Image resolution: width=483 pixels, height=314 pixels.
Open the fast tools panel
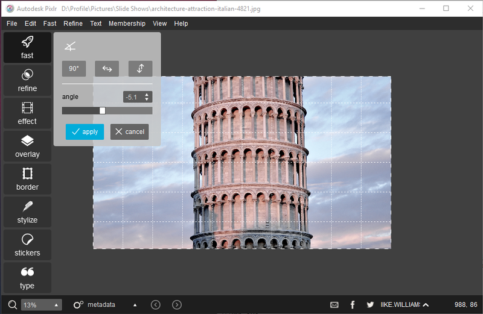click(x=27, y=48)
